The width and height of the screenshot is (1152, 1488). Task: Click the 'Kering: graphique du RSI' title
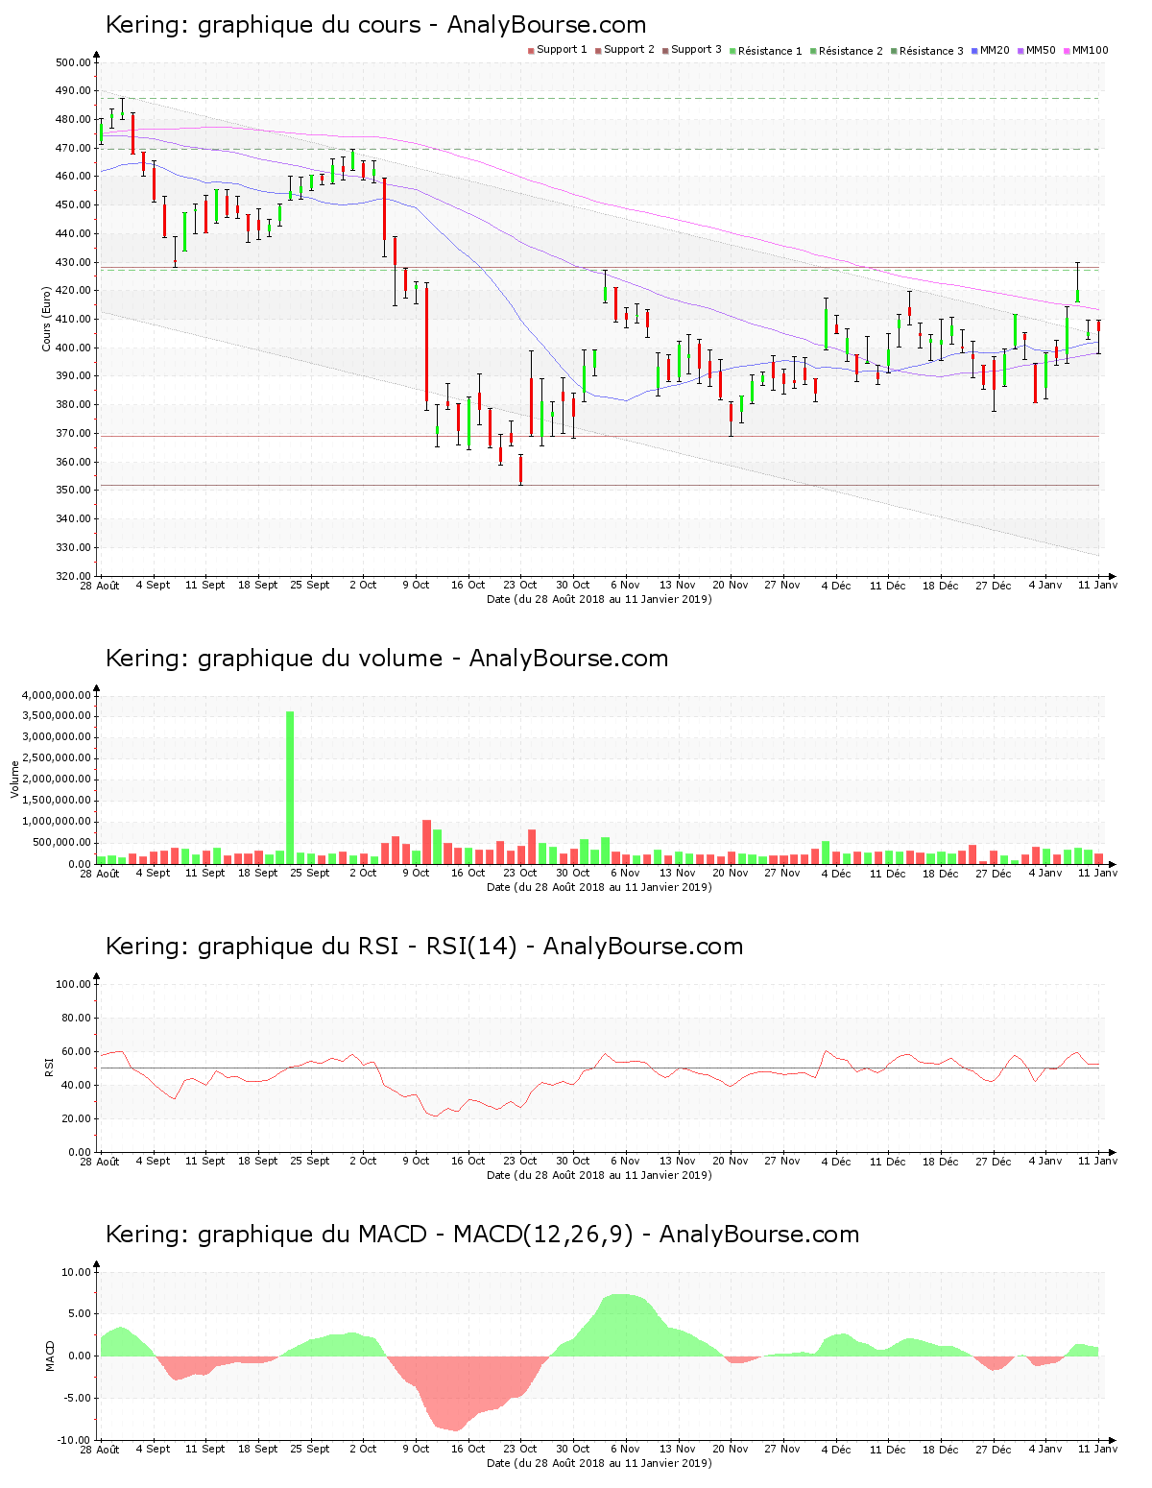[x=423, y=947]
